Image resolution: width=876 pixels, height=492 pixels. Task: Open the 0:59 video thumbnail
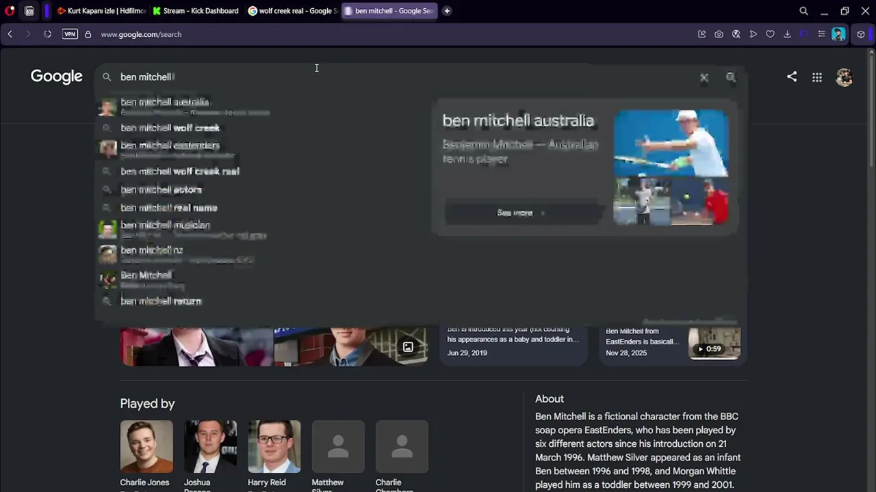click(x=714, y=344)
